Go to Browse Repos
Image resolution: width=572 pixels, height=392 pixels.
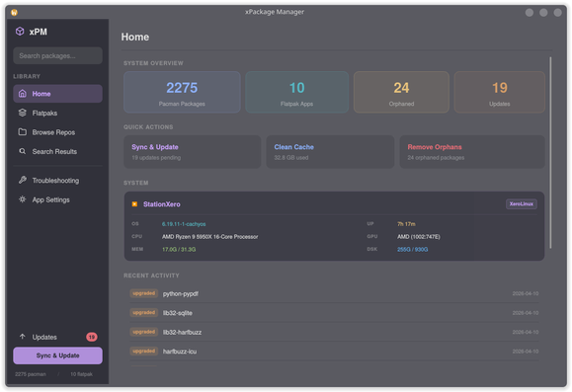point(57,132)
